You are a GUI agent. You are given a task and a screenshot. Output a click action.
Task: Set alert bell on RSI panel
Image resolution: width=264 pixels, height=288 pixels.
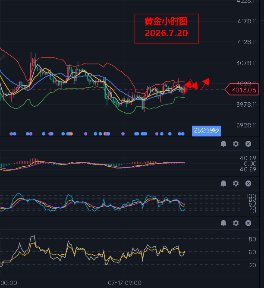tap(223, 223)
